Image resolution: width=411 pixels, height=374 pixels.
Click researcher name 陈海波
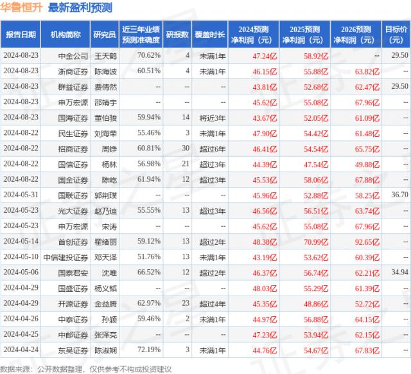[105, 71]
